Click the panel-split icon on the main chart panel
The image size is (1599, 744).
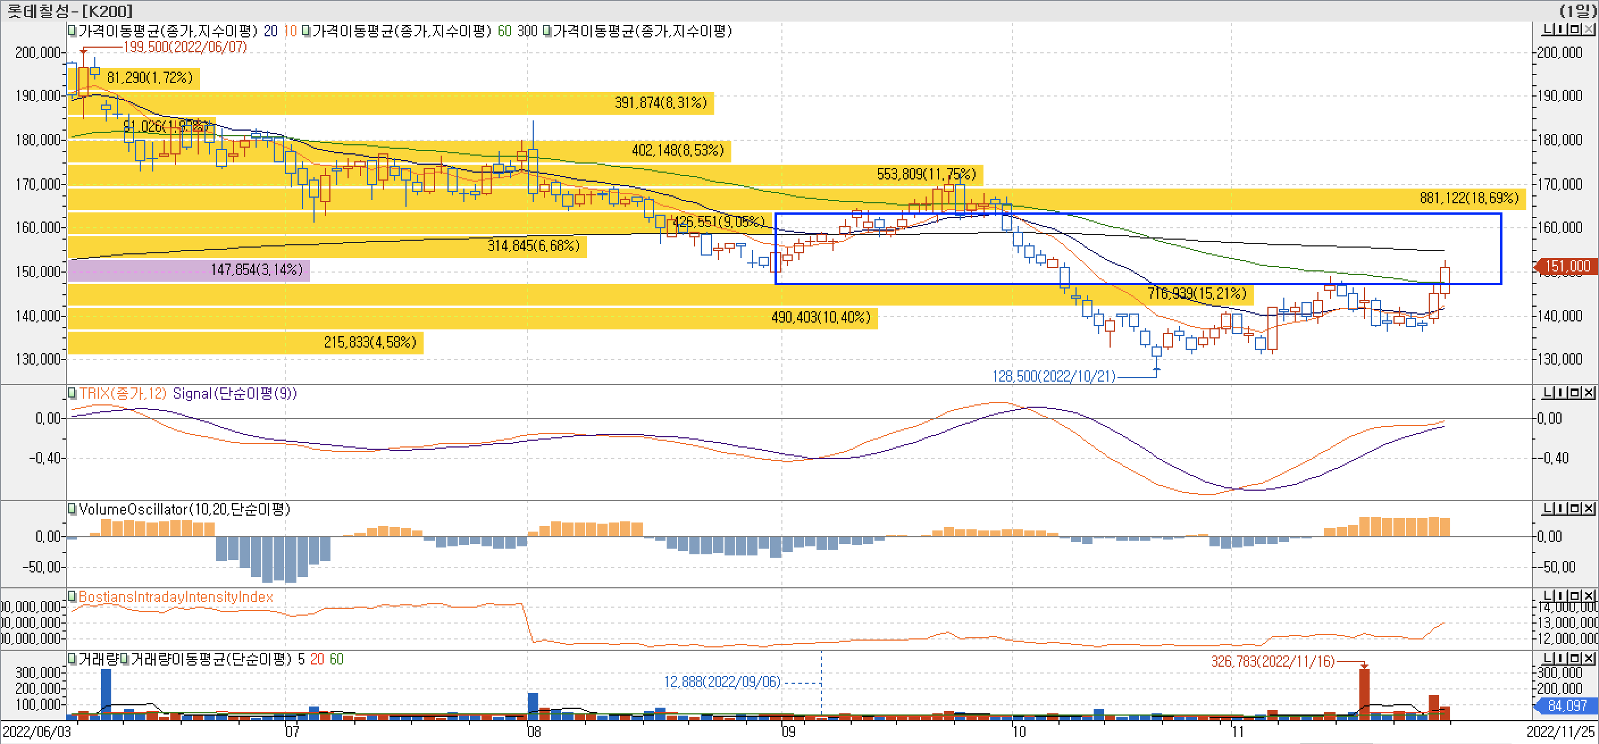pyautogui.click(x=1561, y=29)
